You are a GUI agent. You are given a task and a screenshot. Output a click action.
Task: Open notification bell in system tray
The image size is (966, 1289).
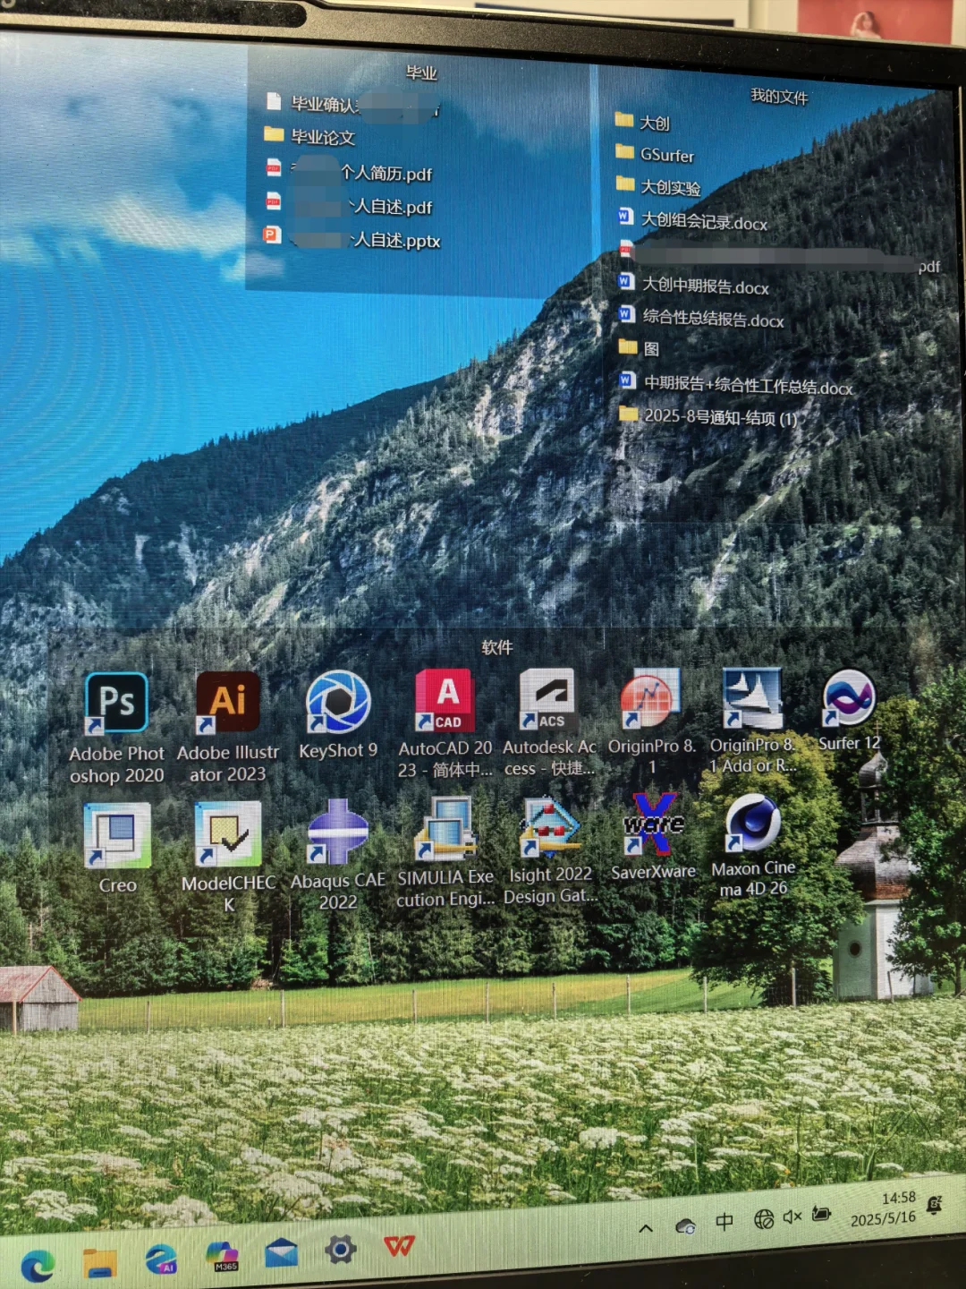point(935,1205)
